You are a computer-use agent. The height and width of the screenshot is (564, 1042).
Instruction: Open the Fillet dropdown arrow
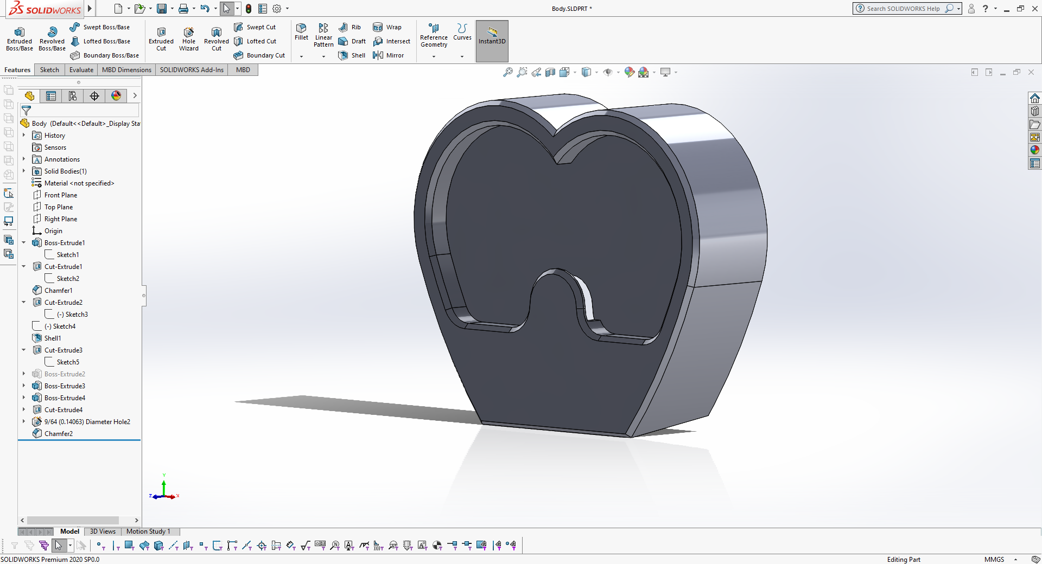tap(301, 56)
